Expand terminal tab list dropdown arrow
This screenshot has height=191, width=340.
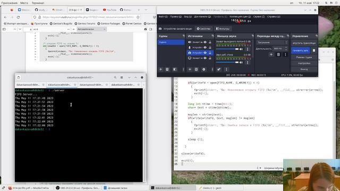143,85
